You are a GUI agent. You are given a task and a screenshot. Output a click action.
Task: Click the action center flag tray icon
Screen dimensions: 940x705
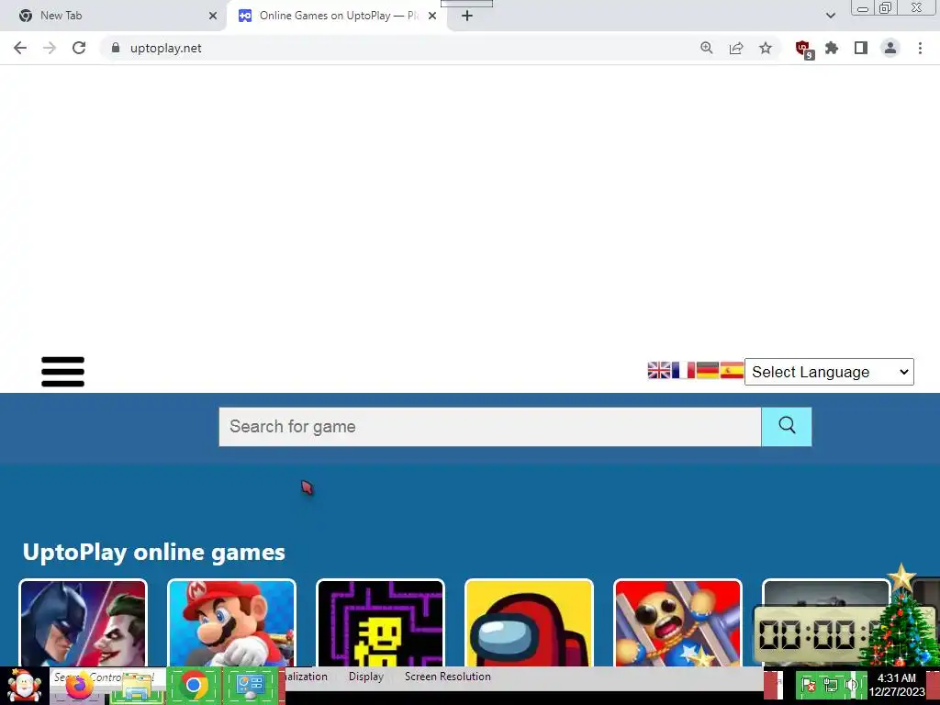click(x=809, y=685)
